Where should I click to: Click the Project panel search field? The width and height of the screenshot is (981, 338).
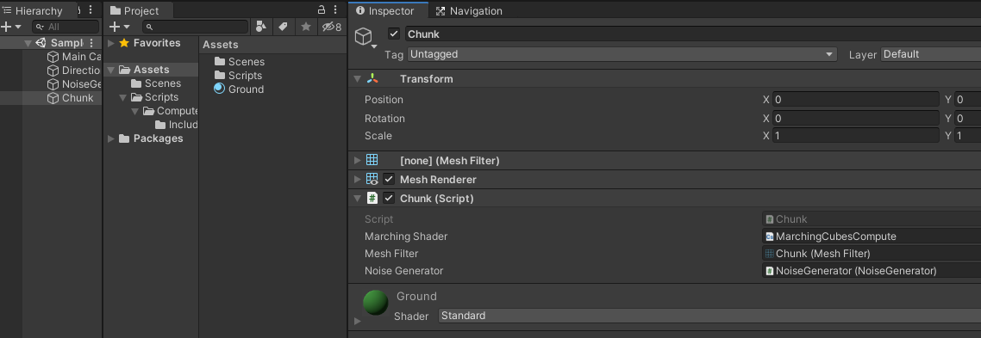tap(195, 27)
